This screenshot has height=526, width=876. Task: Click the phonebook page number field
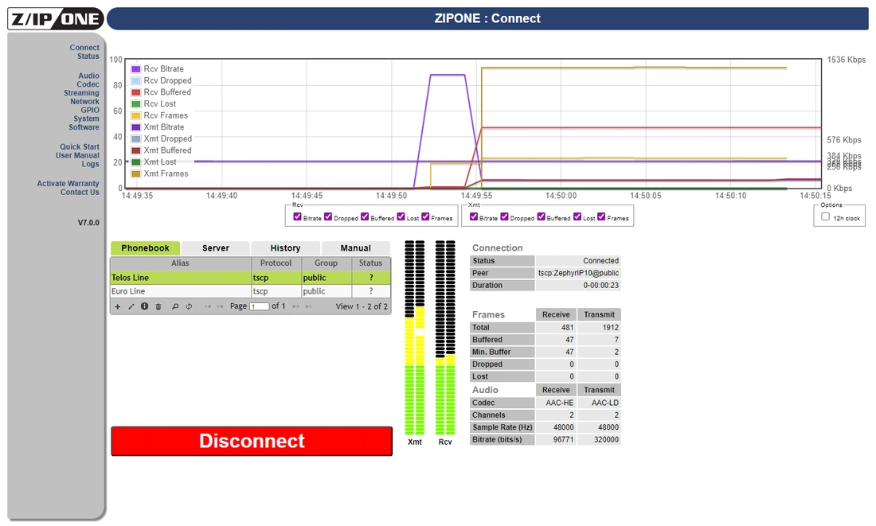260,306
